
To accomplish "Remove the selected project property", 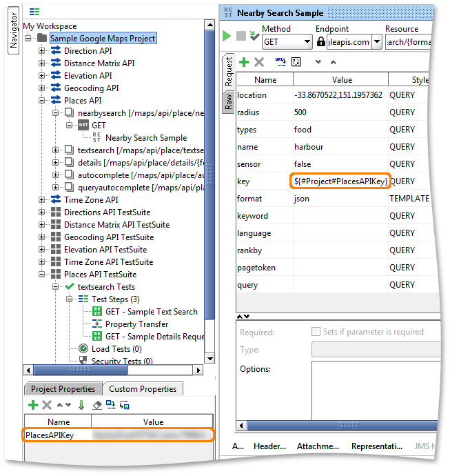I will [47, 405].
